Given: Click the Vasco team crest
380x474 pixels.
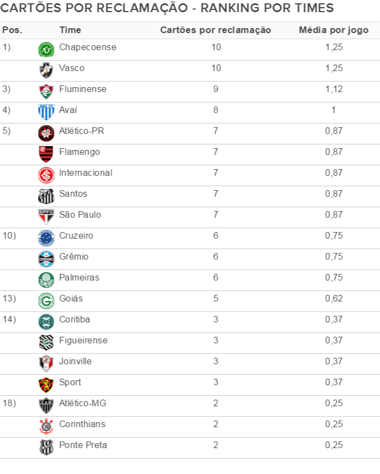Looking at the screenshot, I should 46,70.
